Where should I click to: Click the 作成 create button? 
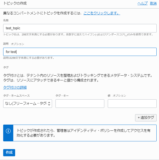(9, 153)
